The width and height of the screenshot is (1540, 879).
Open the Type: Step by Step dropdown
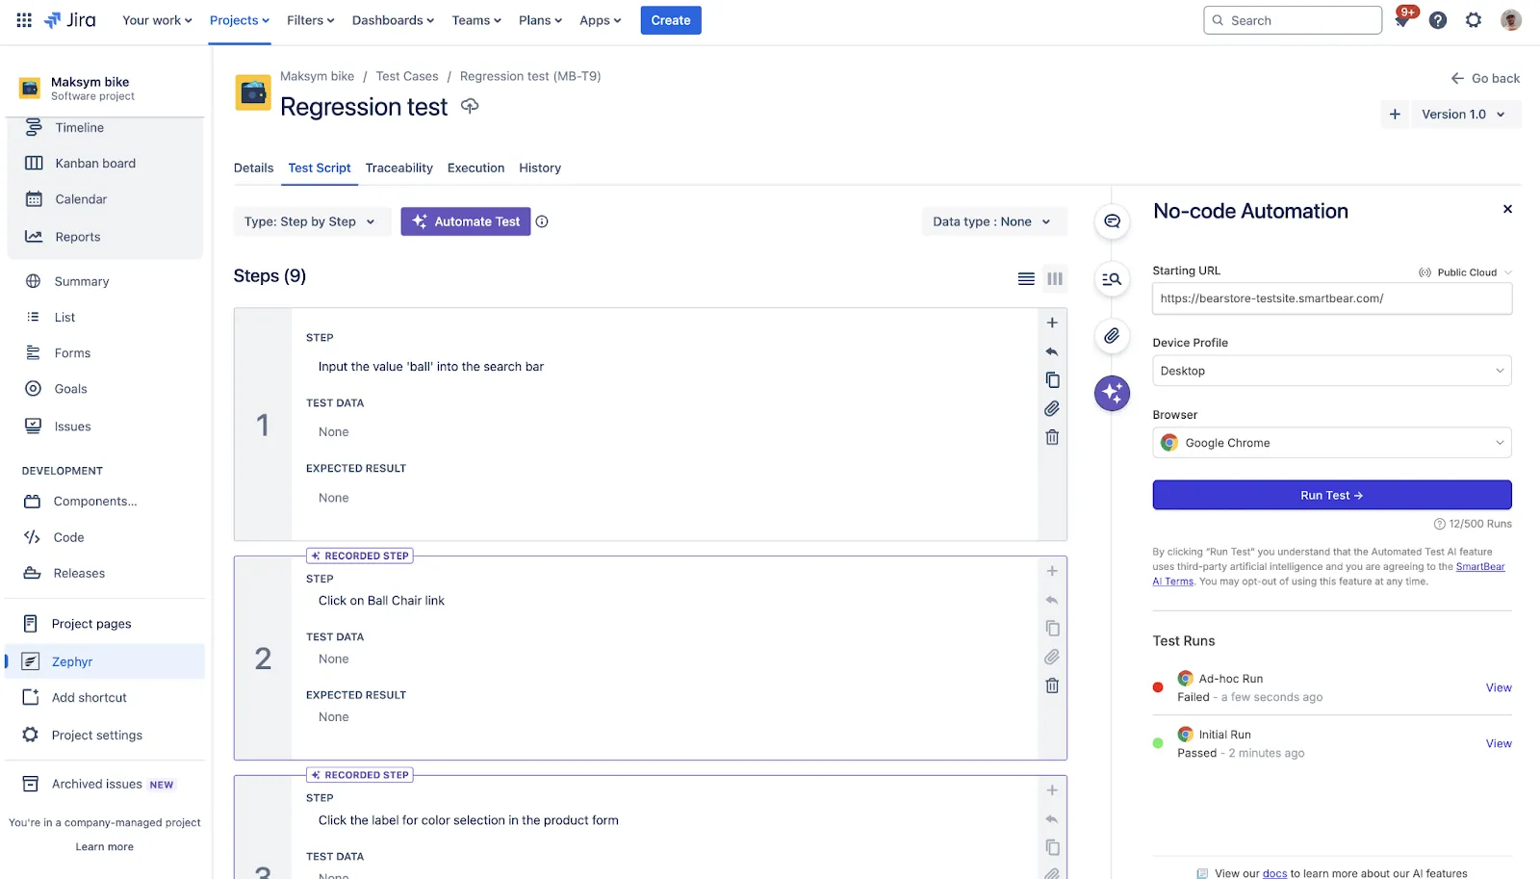(x=311, y=221)
